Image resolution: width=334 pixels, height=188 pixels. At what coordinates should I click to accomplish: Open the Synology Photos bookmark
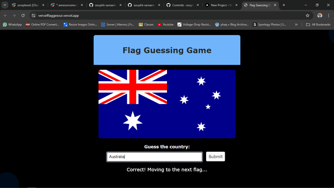point(269,25)
